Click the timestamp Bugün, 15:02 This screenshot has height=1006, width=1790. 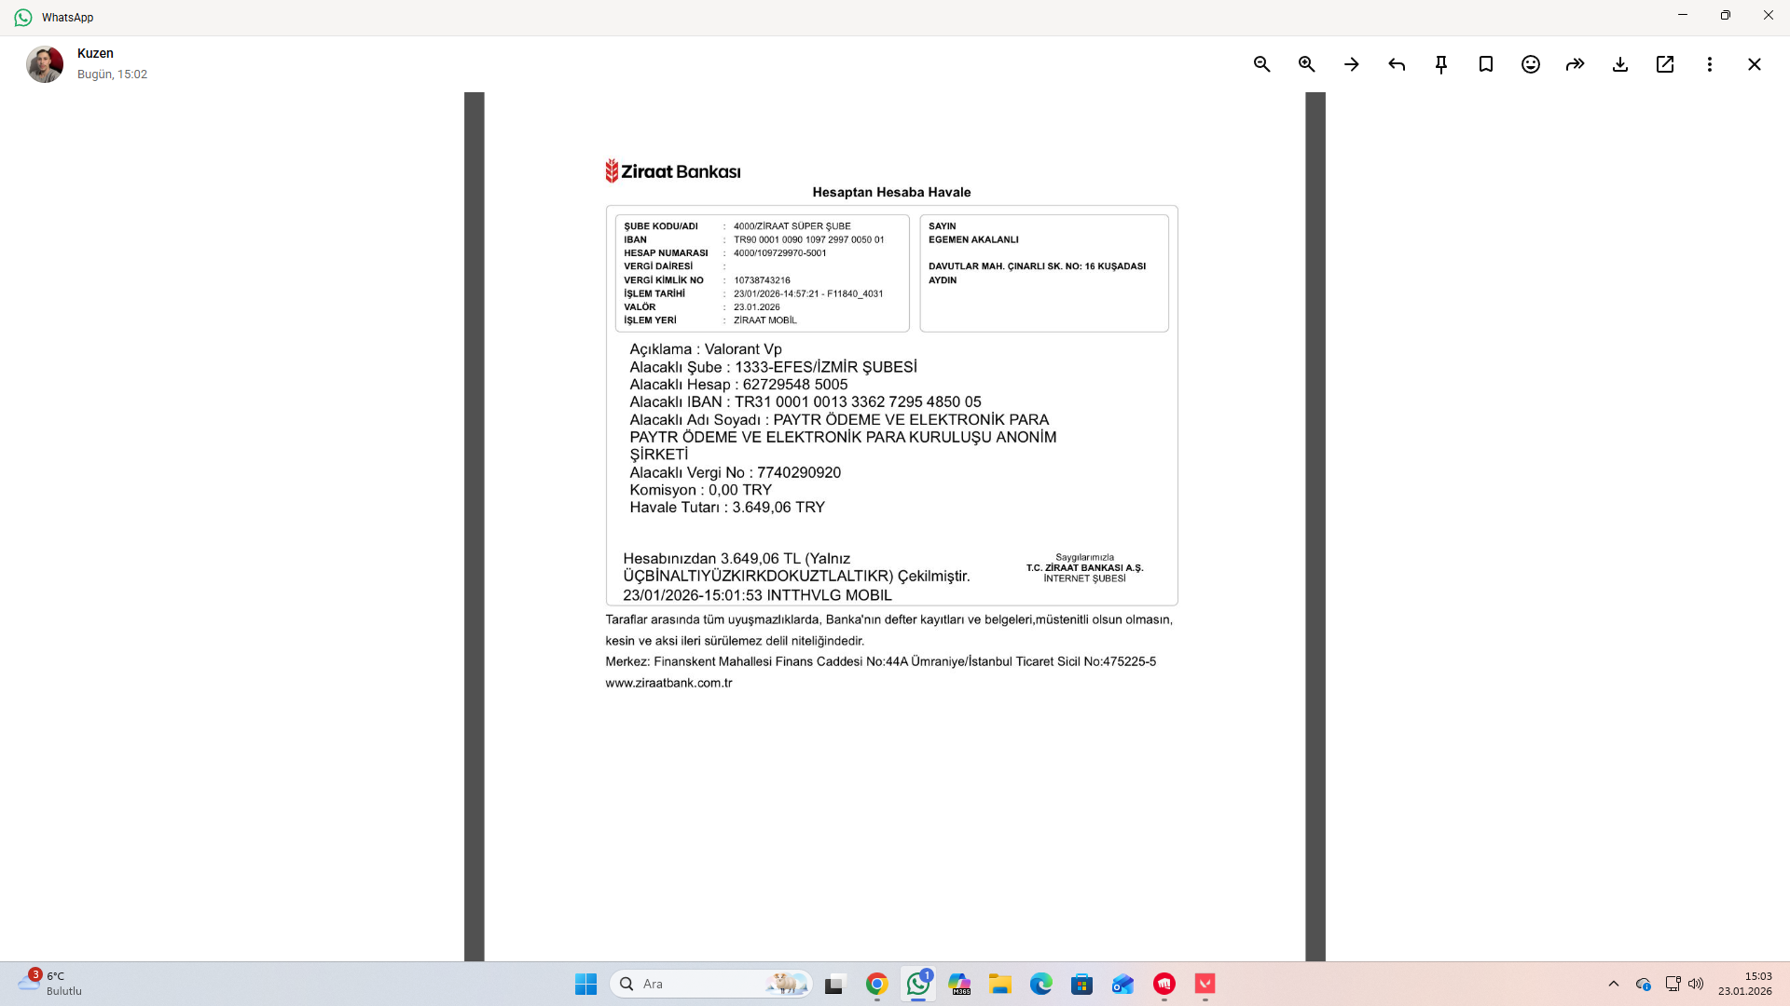pyautogui.click(x=112, y=75)
